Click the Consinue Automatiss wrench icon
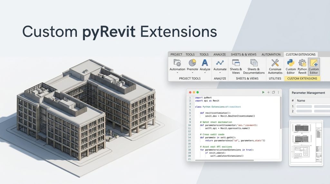This screenshot has width=330, height=184. point(275,63)
